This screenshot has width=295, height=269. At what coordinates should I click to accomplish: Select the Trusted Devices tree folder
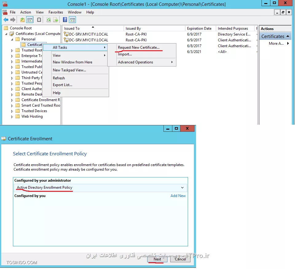(x=34, y=111)
